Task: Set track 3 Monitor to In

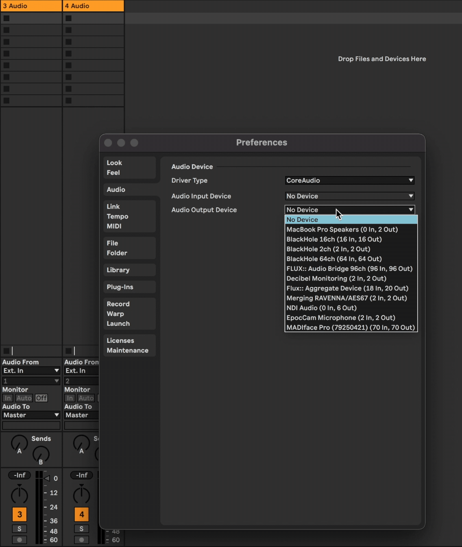Action: [8, 398]
